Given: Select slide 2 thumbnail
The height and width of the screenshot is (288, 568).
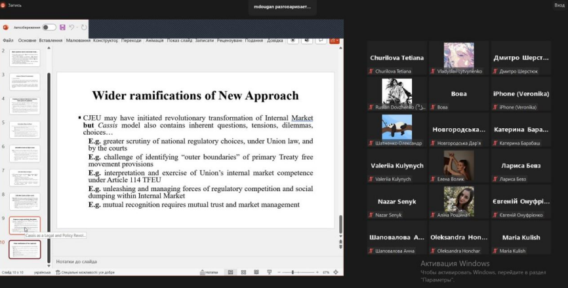Looking at the screenshot, I should coord(25,58).
